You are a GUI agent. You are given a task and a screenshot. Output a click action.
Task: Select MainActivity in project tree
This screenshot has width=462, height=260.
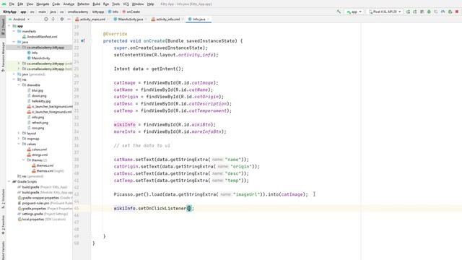(38, 58)
